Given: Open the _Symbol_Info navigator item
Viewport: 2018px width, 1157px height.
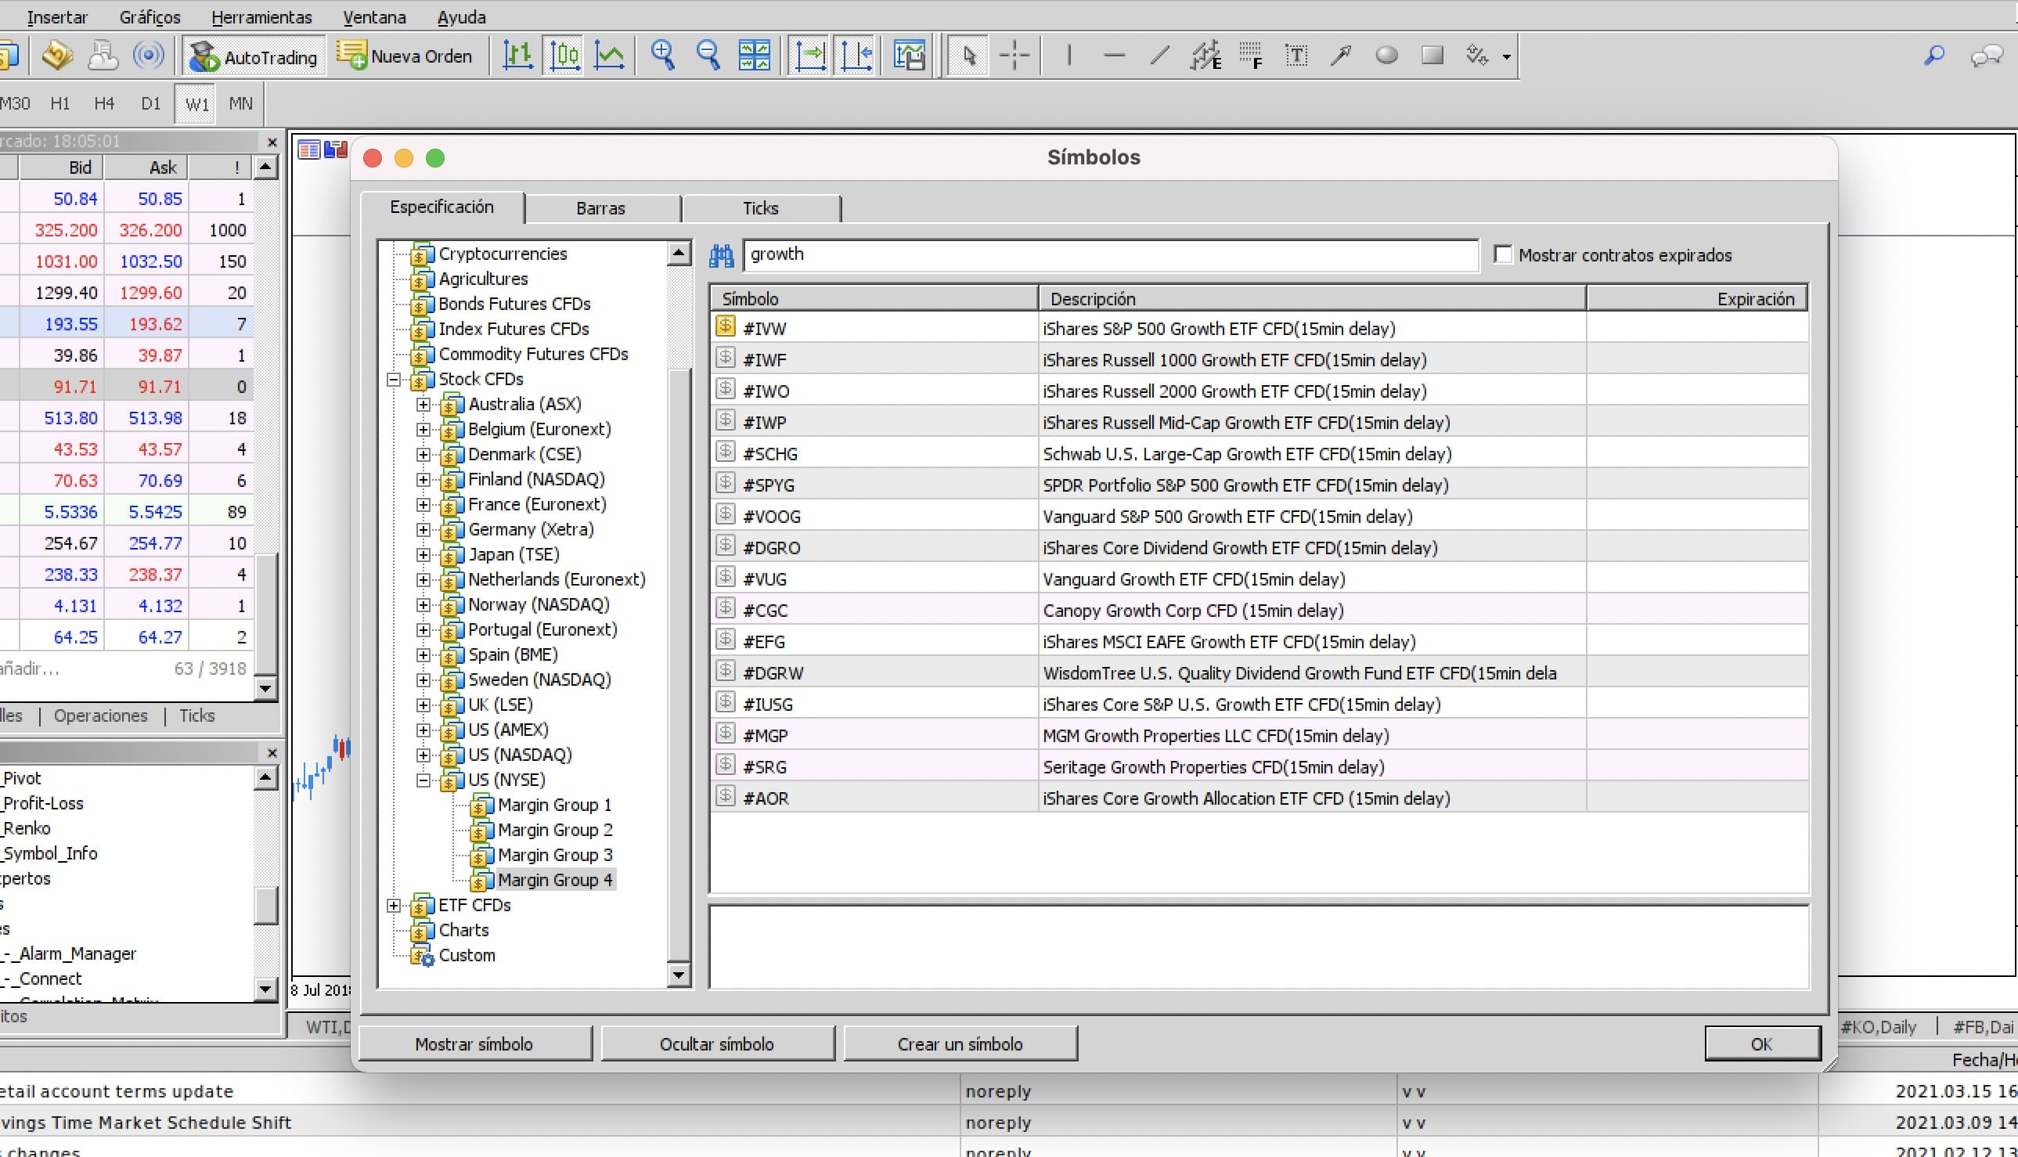Looking at the screenshot, I should 50,853.
